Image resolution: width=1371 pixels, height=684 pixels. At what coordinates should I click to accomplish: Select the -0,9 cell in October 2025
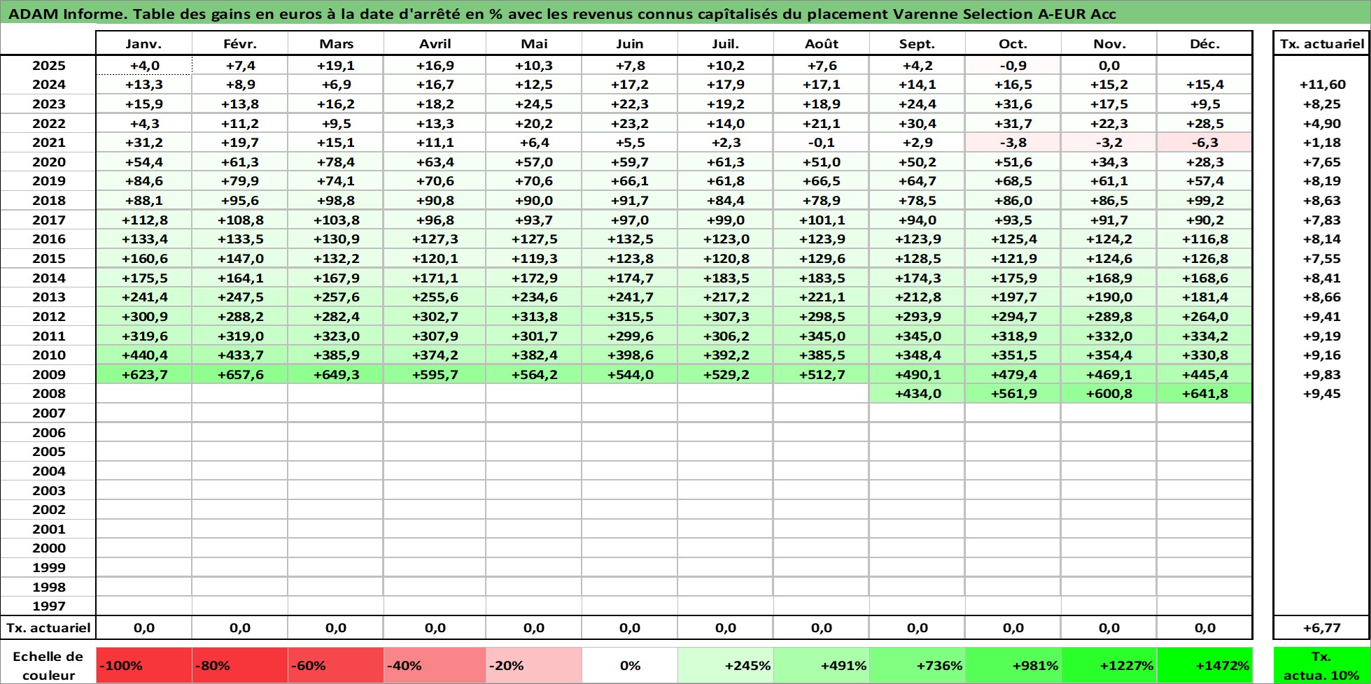pyautogui.click(x=1013, y=65)
